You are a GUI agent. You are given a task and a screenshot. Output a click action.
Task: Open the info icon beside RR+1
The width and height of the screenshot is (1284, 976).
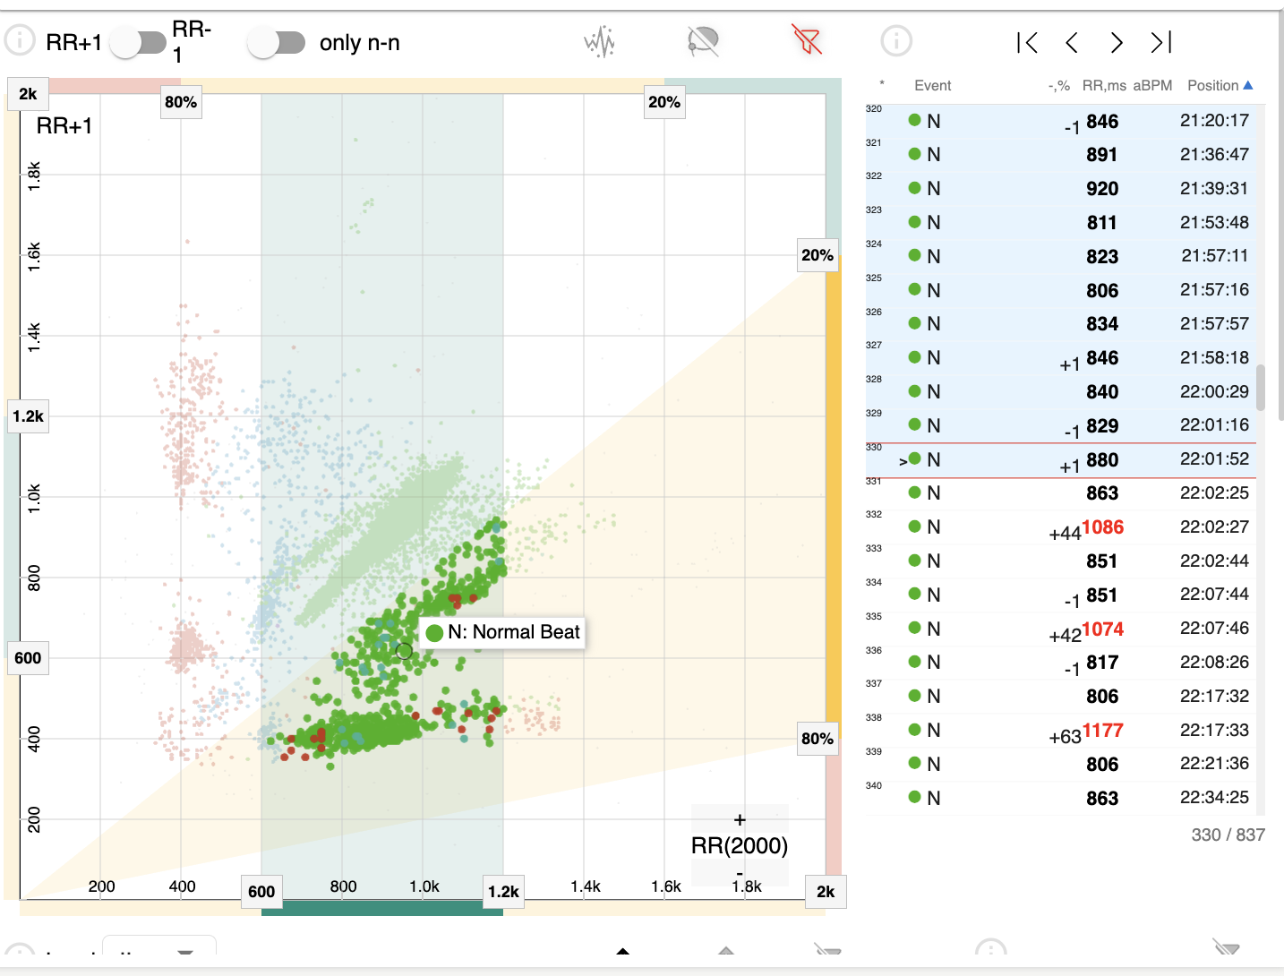point(20,40)
